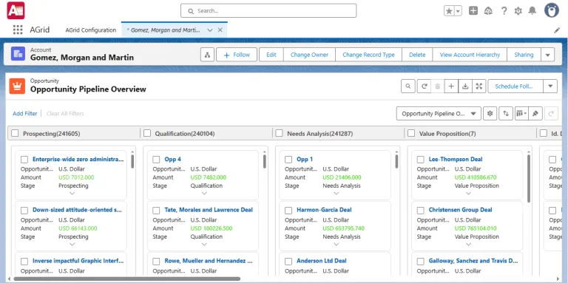Open more account actions dropdown arrow
Screen dimensions: 568x283
[548, 55]
